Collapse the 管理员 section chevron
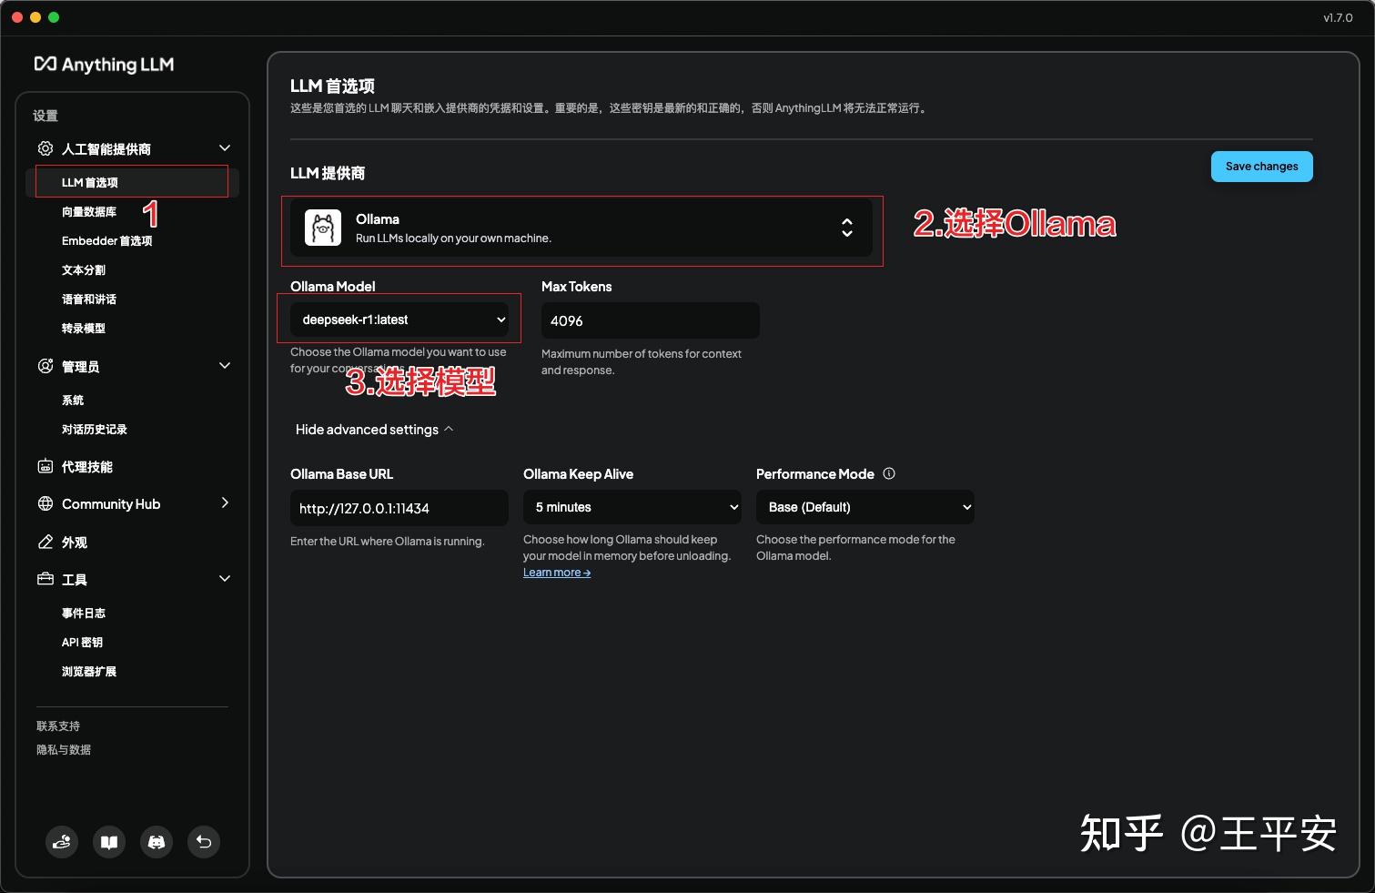The image size is (1375, 893). tap(225, 366)
